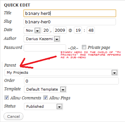Click the arrow button on Parent dropdown

click(x=114, y=72)
